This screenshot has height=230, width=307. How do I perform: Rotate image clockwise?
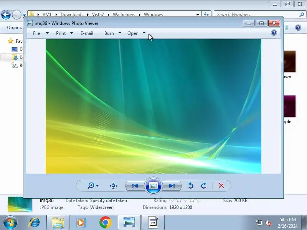[x=204, y=186]
